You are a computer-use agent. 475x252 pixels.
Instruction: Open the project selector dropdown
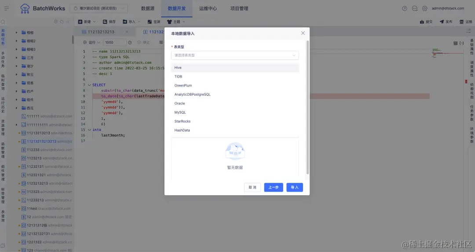[x=99, y=8]
